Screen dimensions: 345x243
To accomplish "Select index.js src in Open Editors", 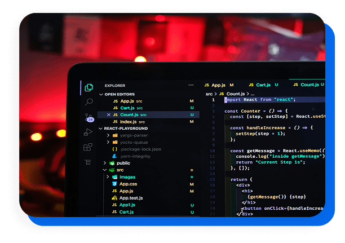I will [x=149, y=122].
